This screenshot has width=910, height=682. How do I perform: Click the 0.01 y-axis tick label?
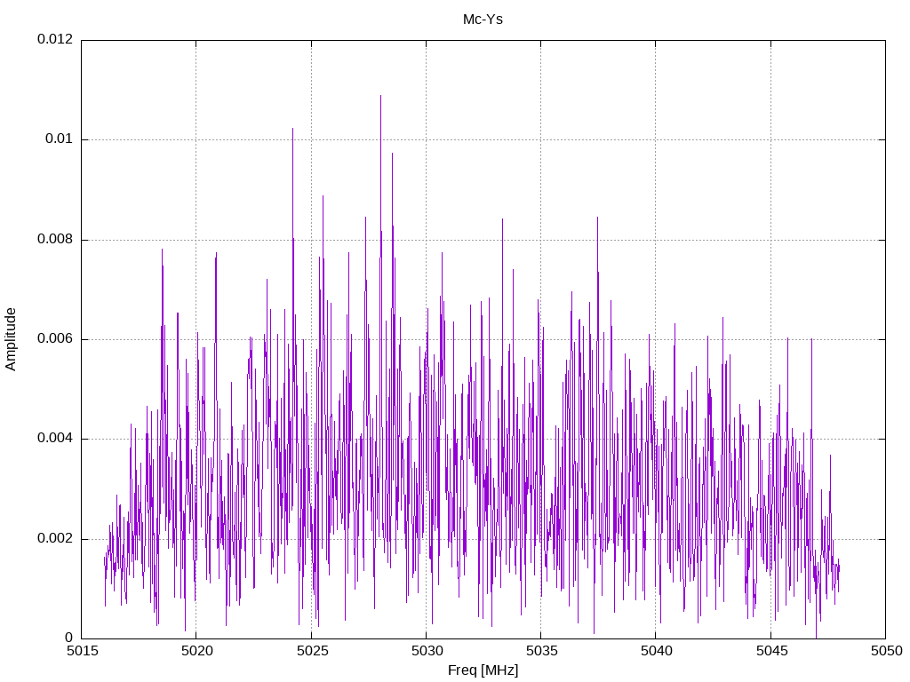[x=60, y=139]
